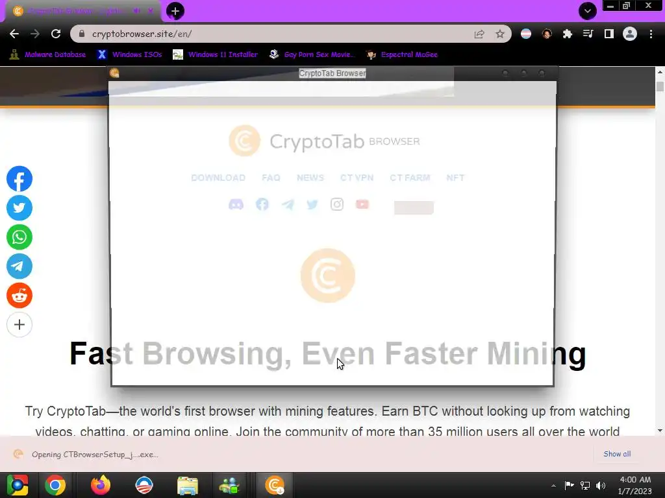Show hidden tray icons arrow

coord(553,486)
